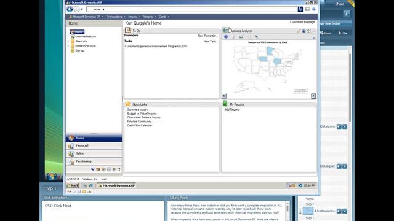Click the box-shaped small navigation pane icon
Screen dimensions: 394x221
coord(98,169)
